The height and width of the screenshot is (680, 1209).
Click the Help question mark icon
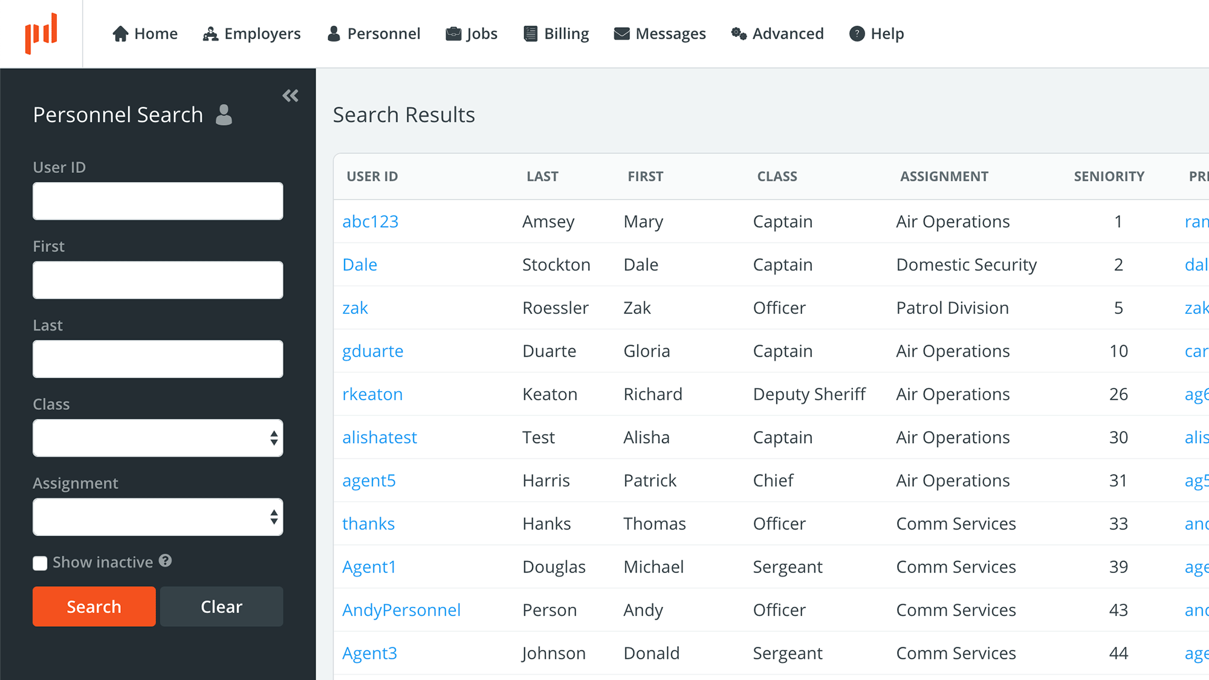tap(857, 34)
